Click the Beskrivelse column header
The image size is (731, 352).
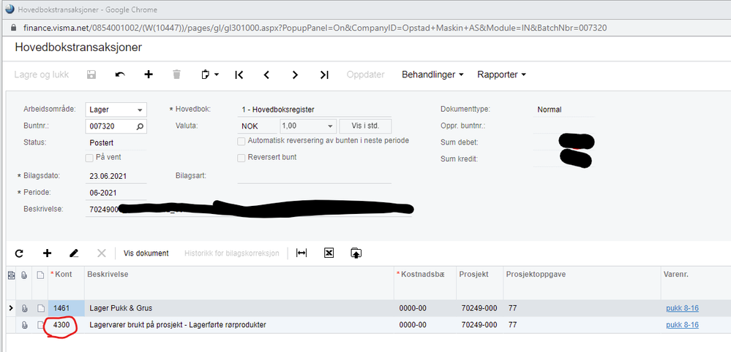(239, 283)
